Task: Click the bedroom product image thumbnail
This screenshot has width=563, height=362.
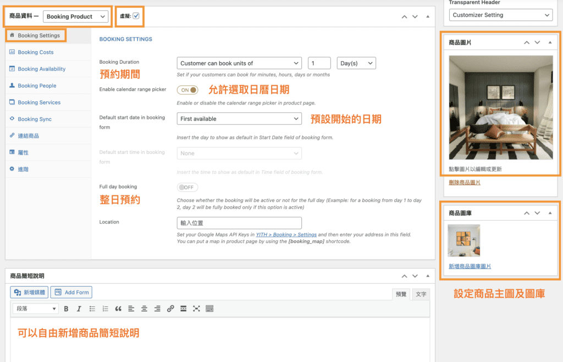Action: (500, 107)
